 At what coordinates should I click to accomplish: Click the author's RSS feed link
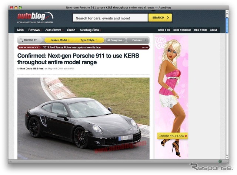[39, 69]
